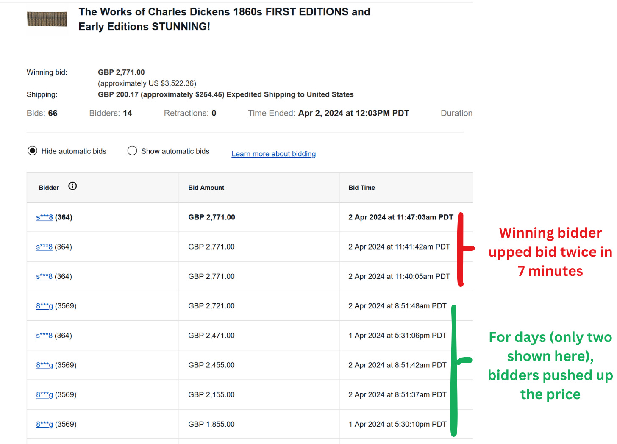617x444 pixels.
Task: Click feedback score (364) on GBP 2,471.00 row
Action: [63, 336]
